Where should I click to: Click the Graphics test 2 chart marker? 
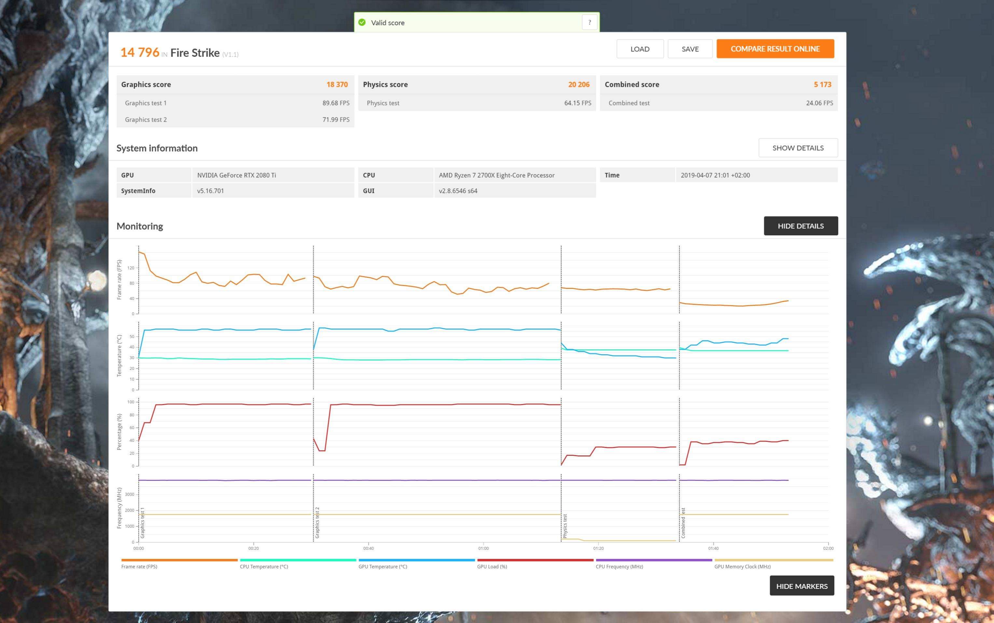click(317, 522)
